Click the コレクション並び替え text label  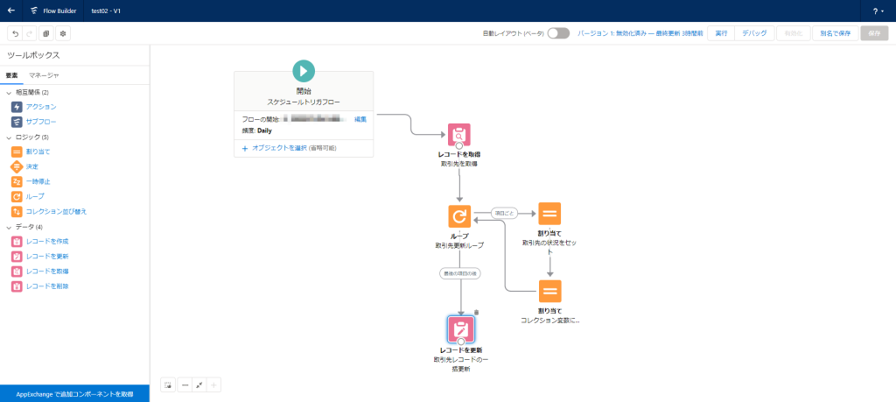56,212
